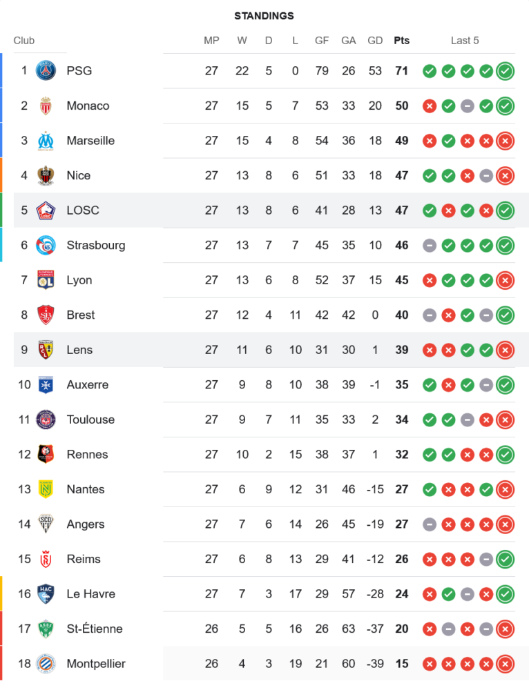The width and height of the screenshot is (529, 690).
Task: Open the Rennes club badge
Action: pos(46,454)
